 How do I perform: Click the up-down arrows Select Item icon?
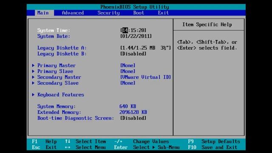(68, 142)
